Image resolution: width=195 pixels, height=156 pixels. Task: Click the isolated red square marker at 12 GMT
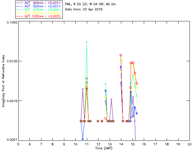(98, 121)
